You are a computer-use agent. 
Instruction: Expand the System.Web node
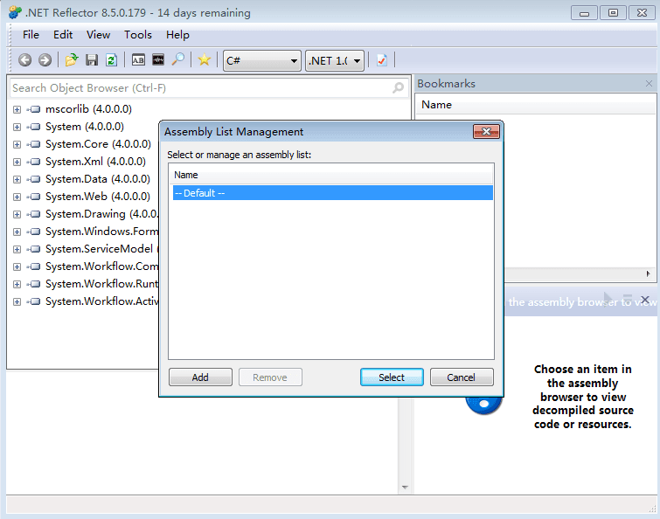pyautogui.click(x=17, y=197)
